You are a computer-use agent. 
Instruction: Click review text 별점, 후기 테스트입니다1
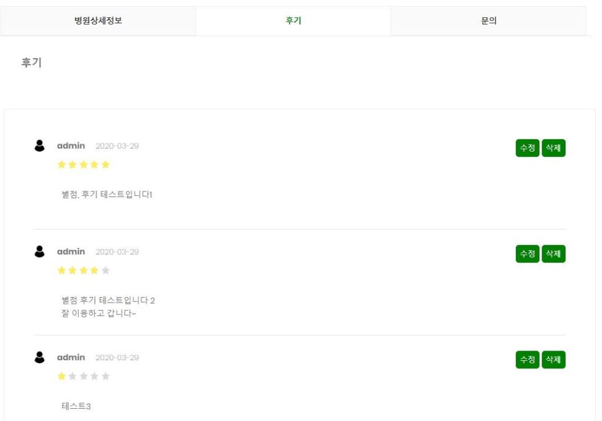pyautogui.click(x=107, y=194)
